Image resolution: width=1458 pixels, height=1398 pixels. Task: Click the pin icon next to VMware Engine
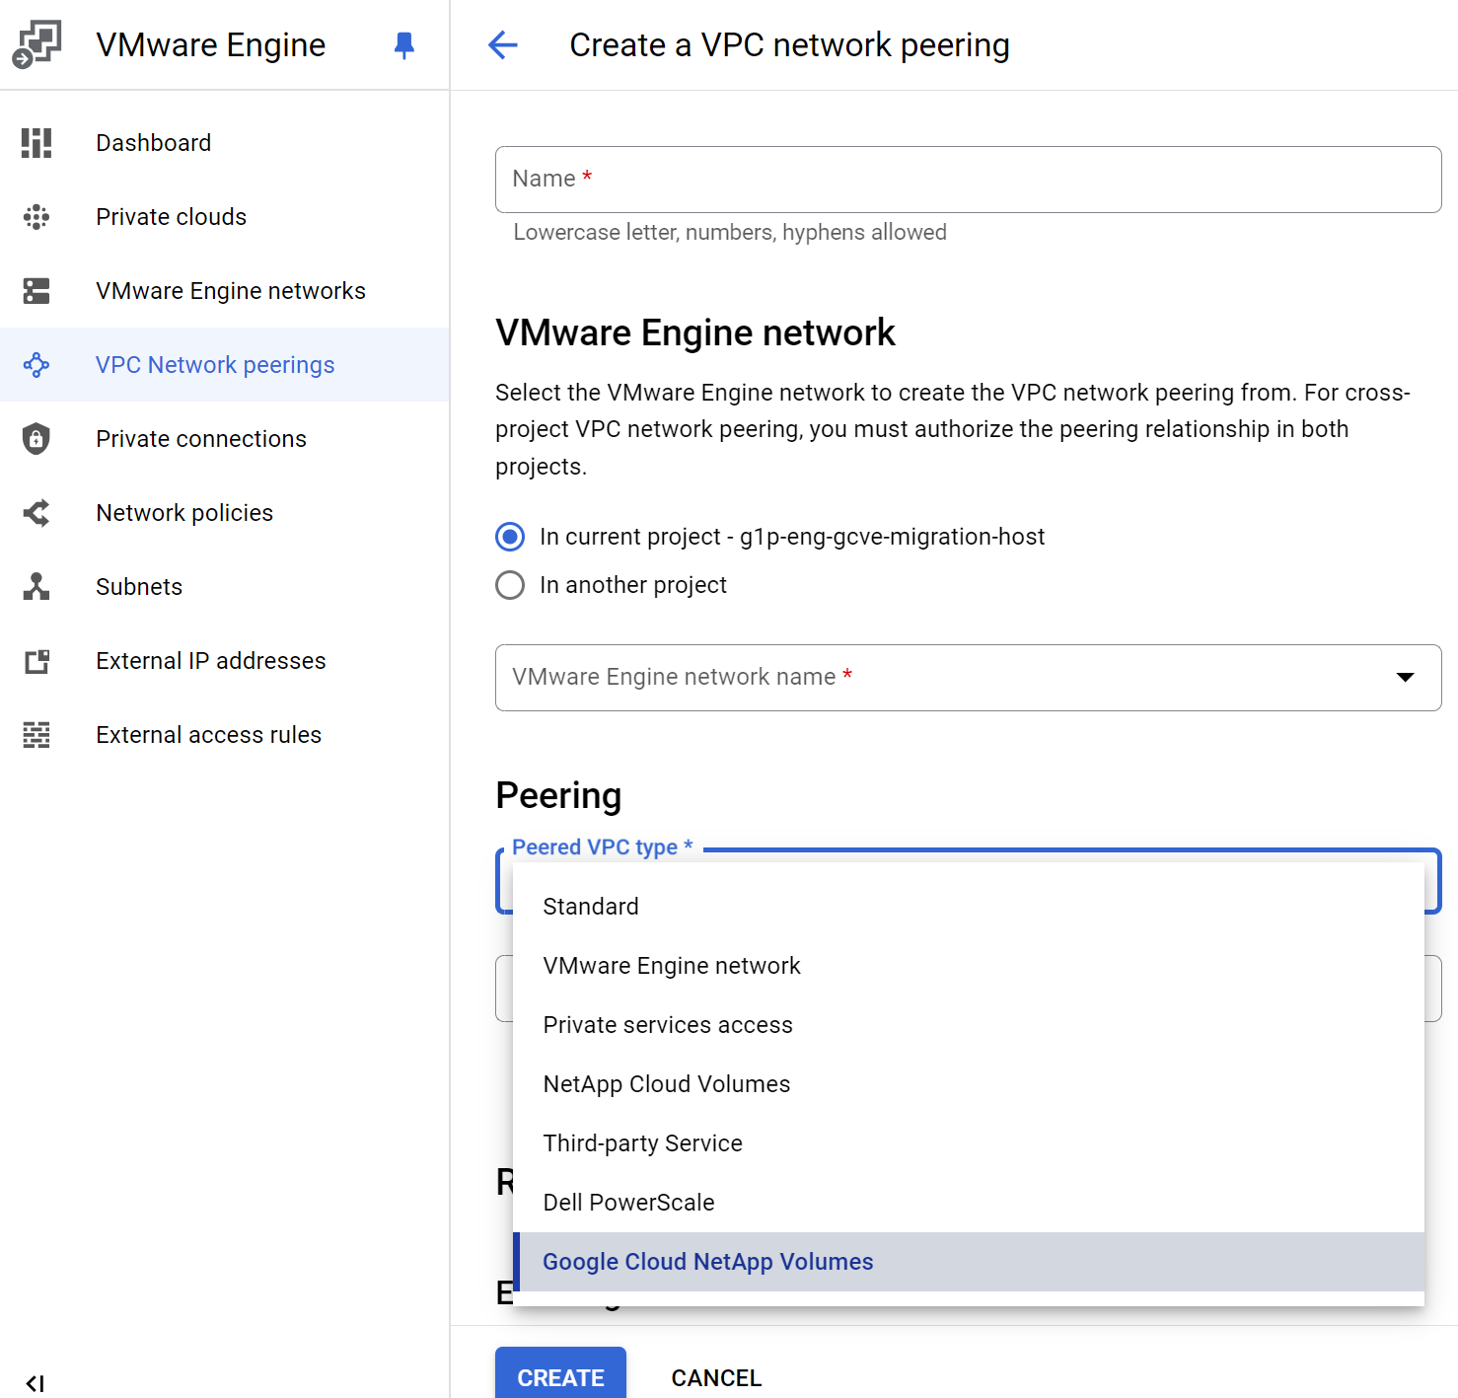pos(403,45)
